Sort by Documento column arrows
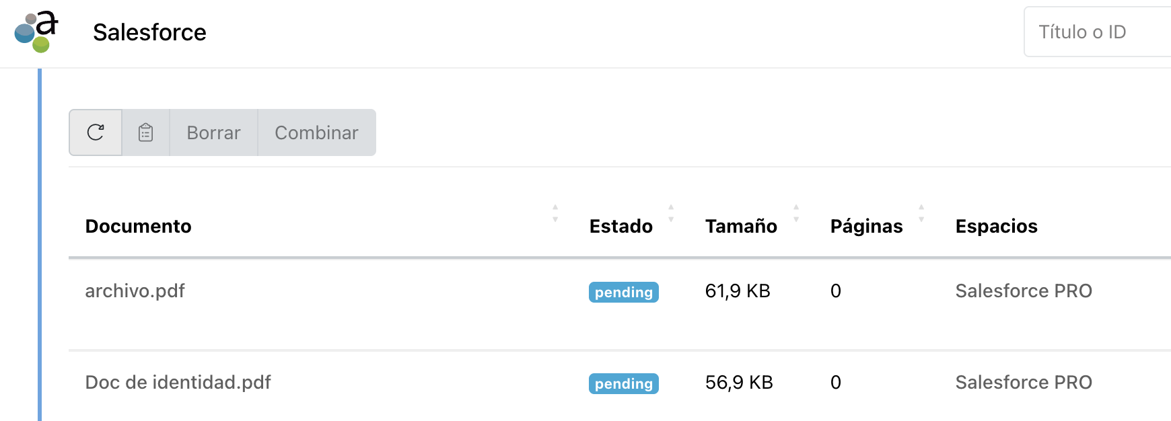 click(x=555, y=213)
